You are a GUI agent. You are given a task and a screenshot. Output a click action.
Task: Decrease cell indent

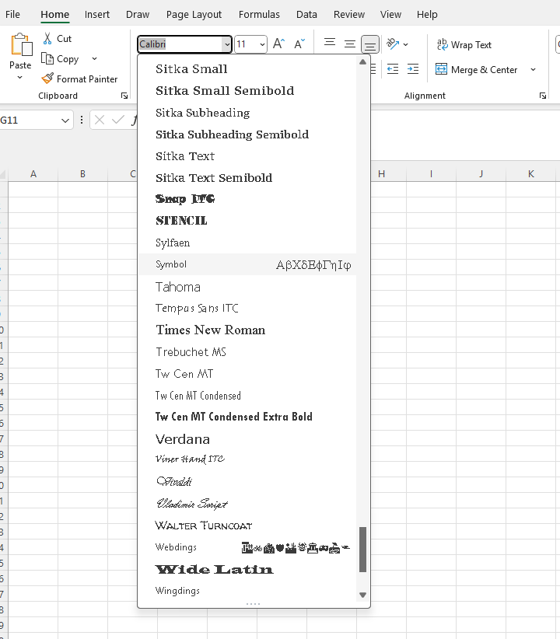tap(392, 69)
